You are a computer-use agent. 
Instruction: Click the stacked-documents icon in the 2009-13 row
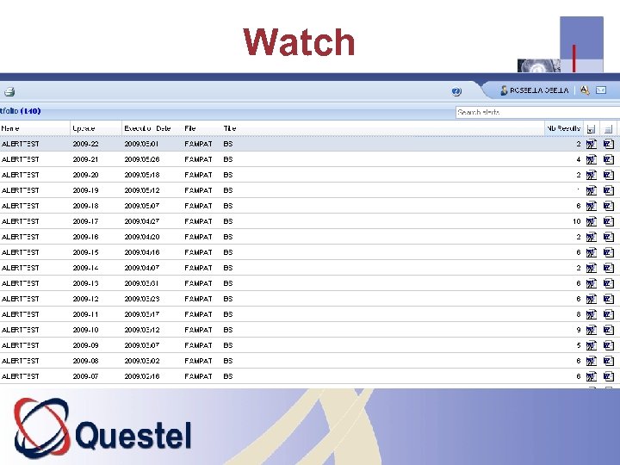pyautogui.click(x=609, y=283)
